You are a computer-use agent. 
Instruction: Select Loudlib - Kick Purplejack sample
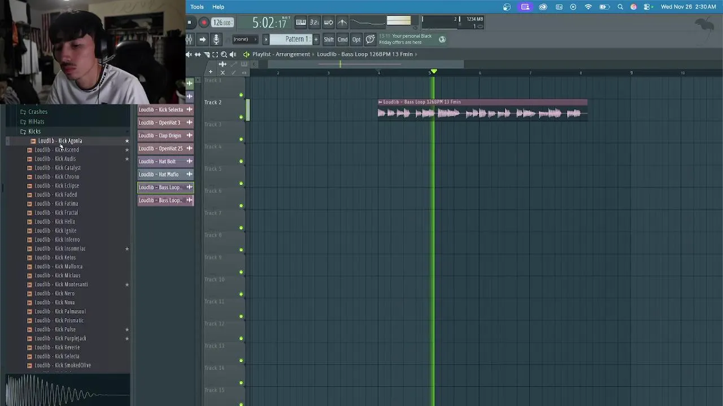pos(60,338)
